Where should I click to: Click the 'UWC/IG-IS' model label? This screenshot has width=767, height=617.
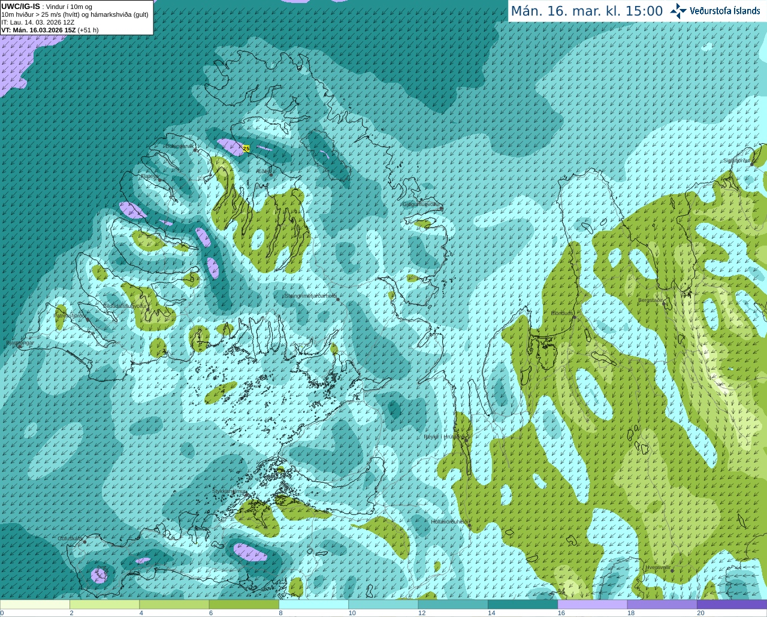[x=20, y=6]
